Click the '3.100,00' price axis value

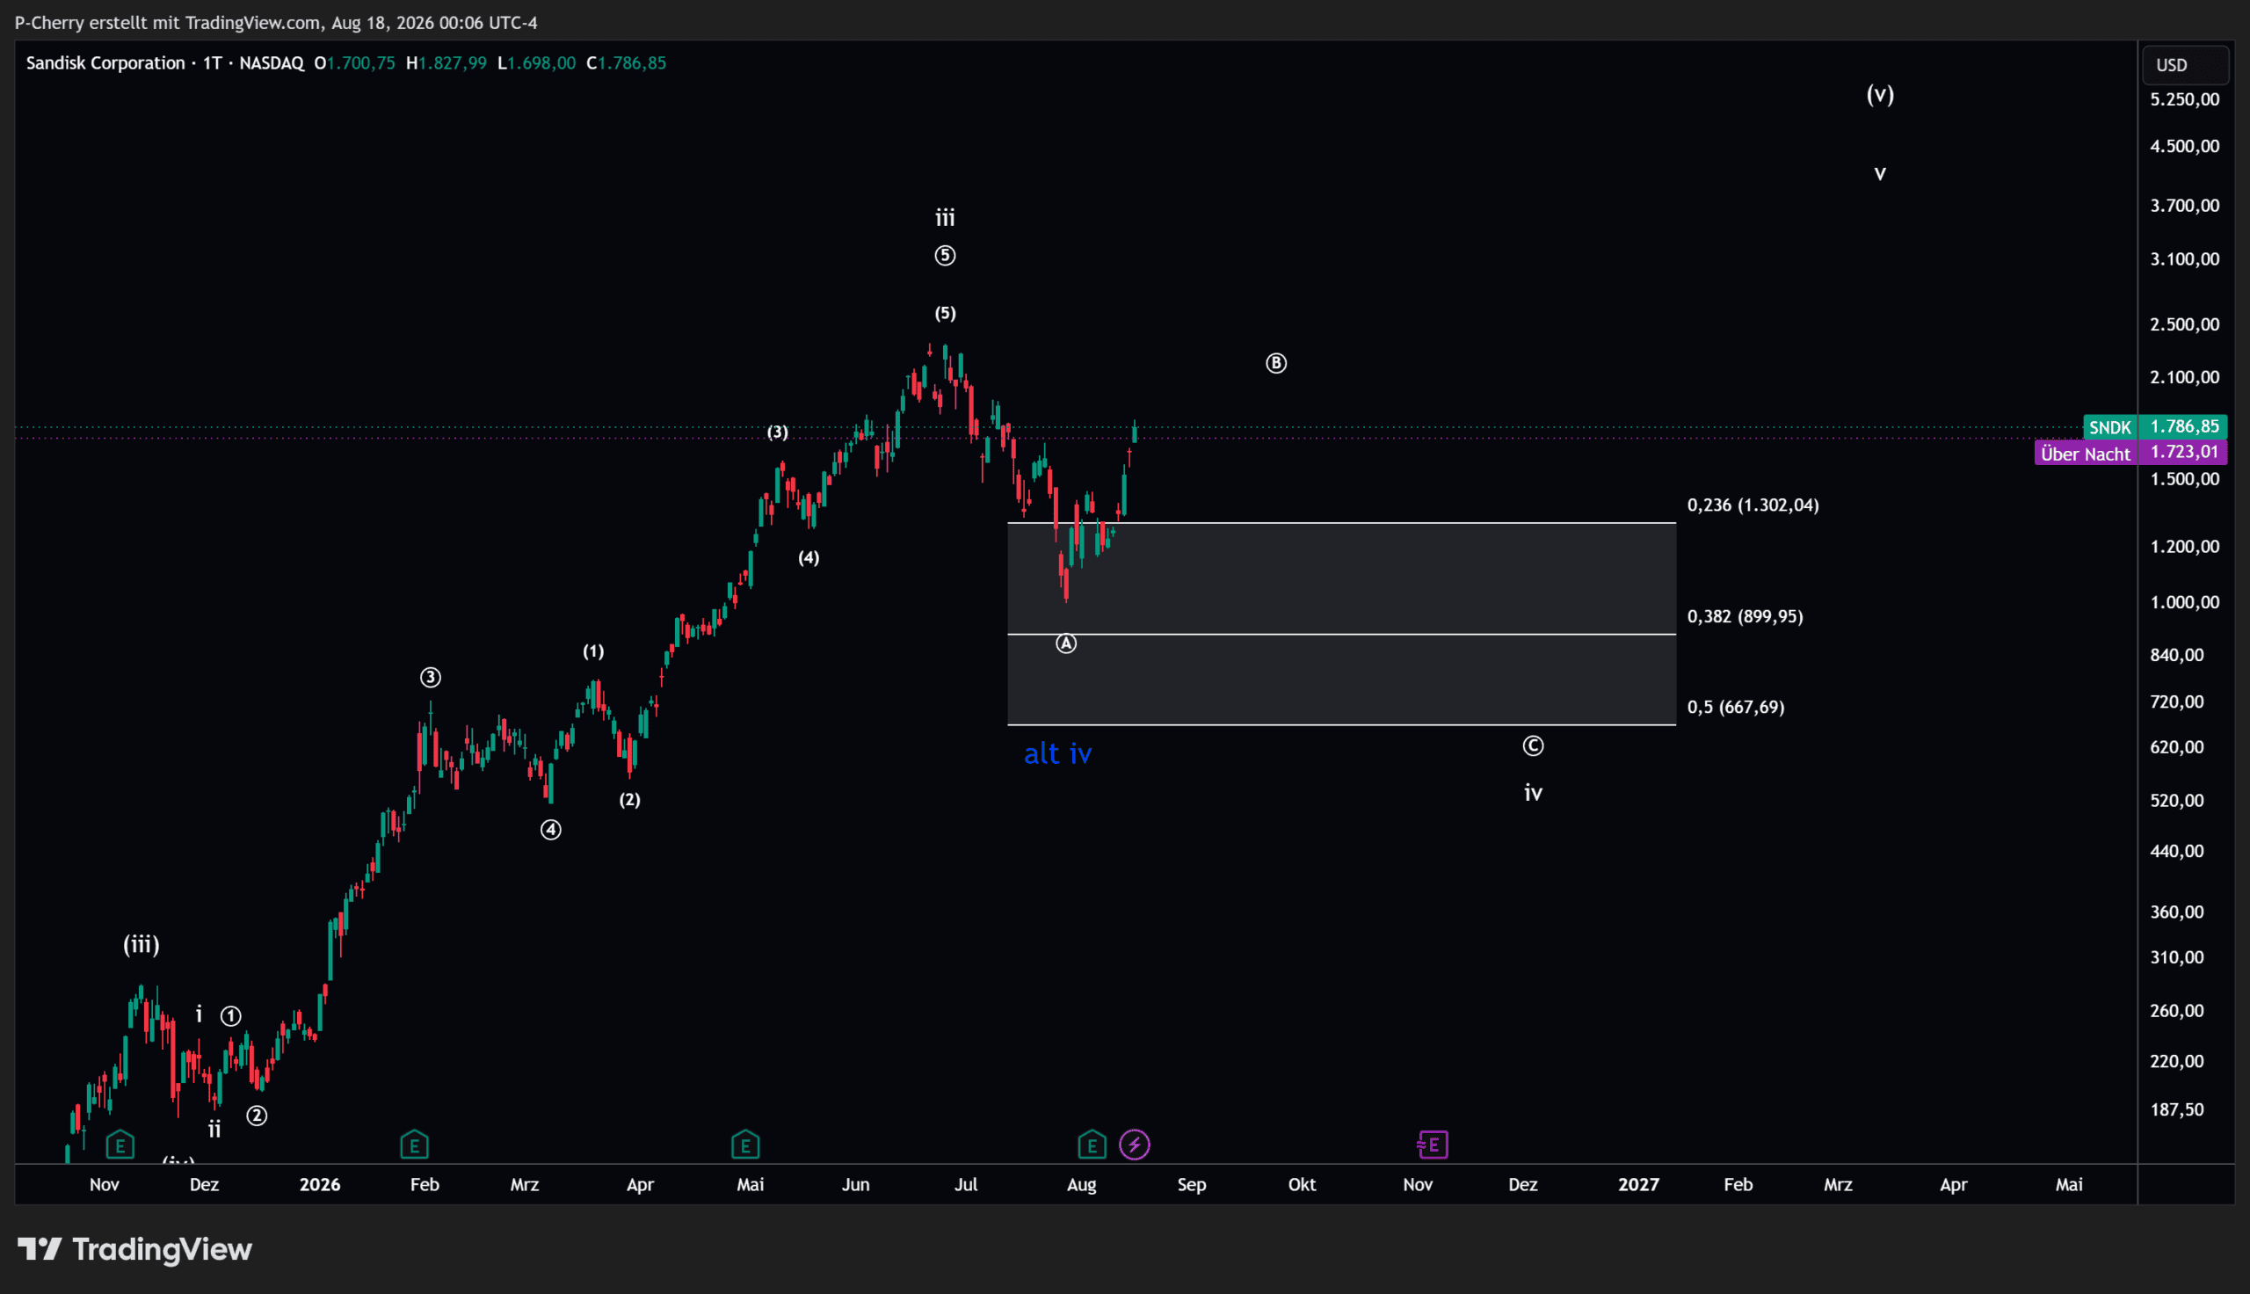point(2184,259)
